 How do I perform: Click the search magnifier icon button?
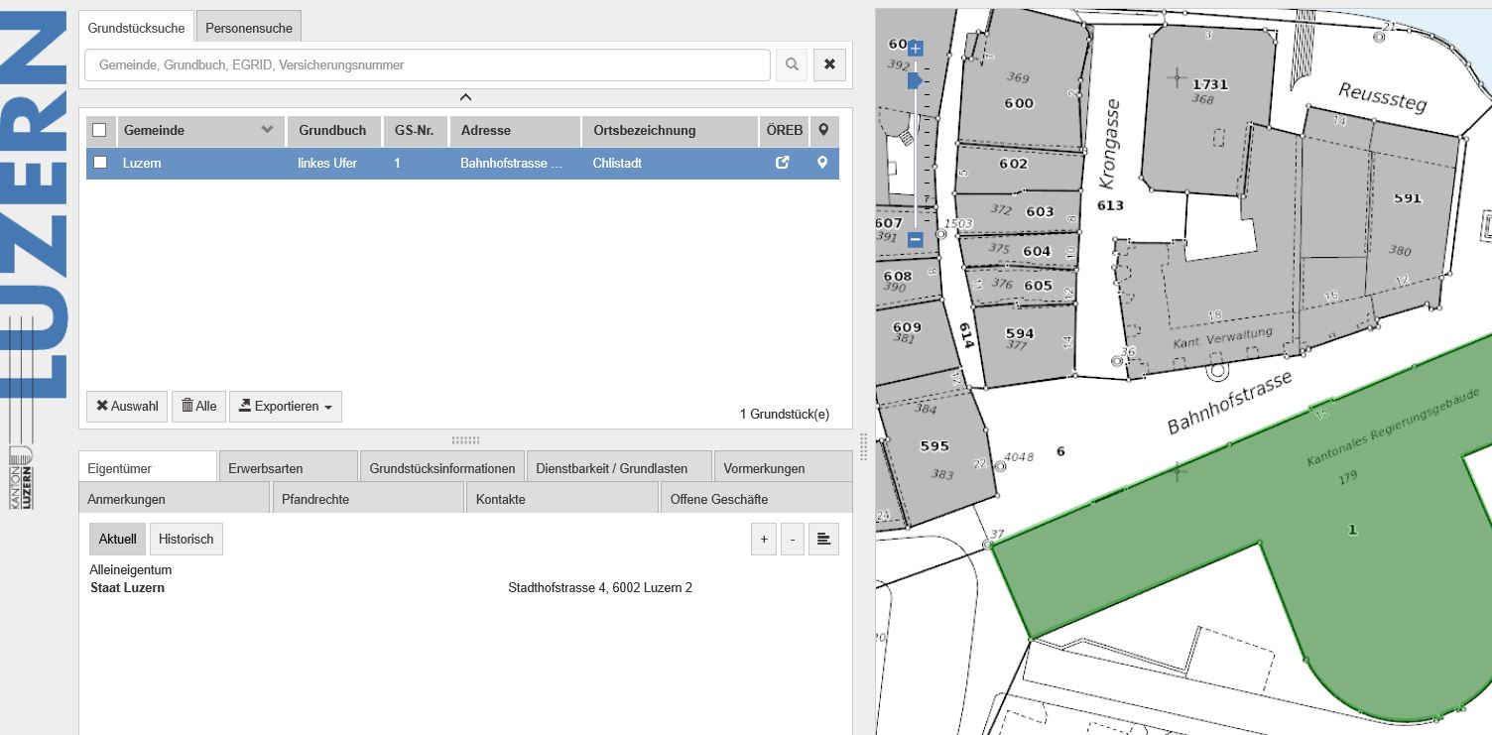(792, 65)
